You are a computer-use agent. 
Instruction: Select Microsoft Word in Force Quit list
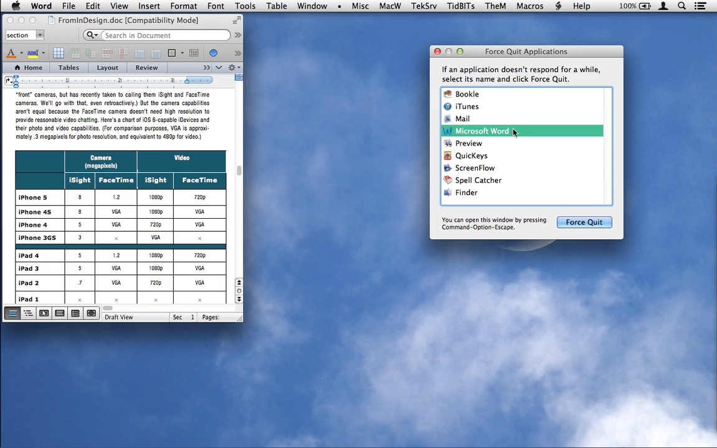click(522, 131)
